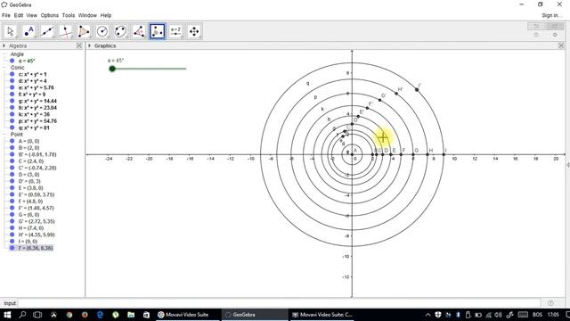This screenshot has height=321, width=570.
Task: Open Task View on taskbar
Action: [x=37, y=315]
